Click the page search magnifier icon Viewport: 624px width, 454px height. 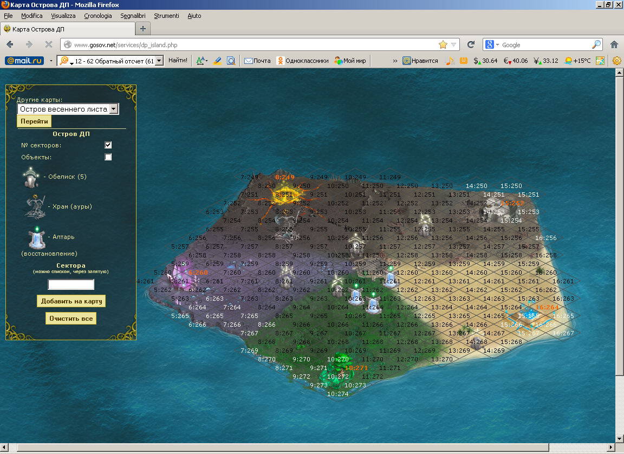click(231, 61)
